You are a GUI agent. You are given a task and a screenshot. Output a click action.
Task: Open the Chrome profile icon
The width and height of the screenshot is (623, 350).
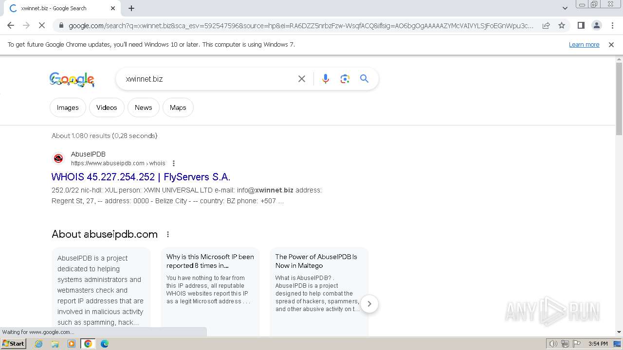click(x=596, y=25)
